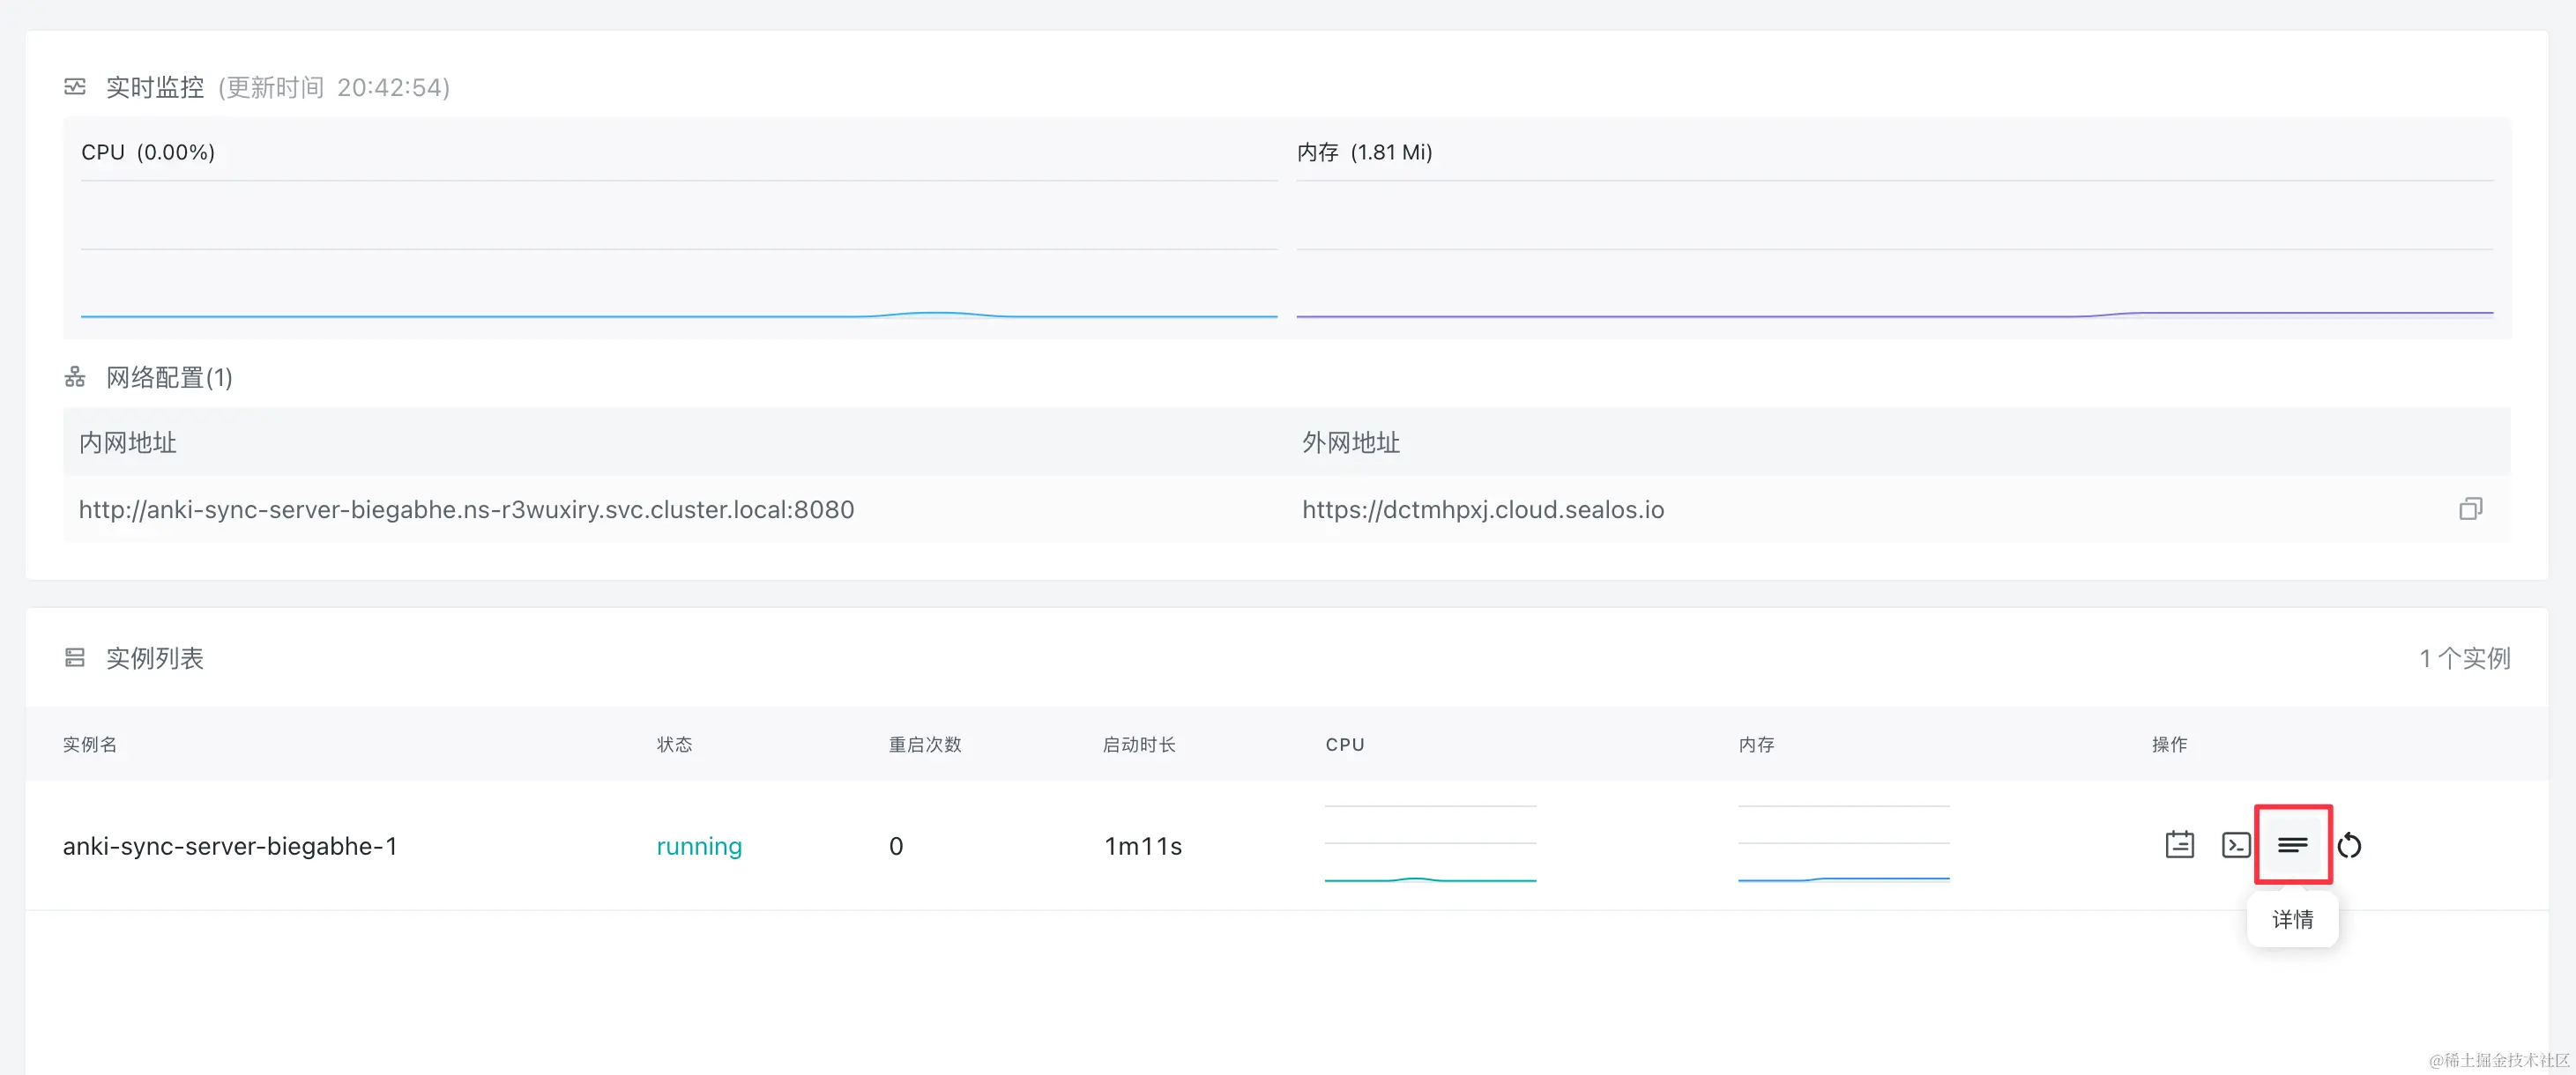Restart the instance with the circular arrow
Image resolution: width=2576 pixels, height=1075 pixels.
tap(2349, 845)
